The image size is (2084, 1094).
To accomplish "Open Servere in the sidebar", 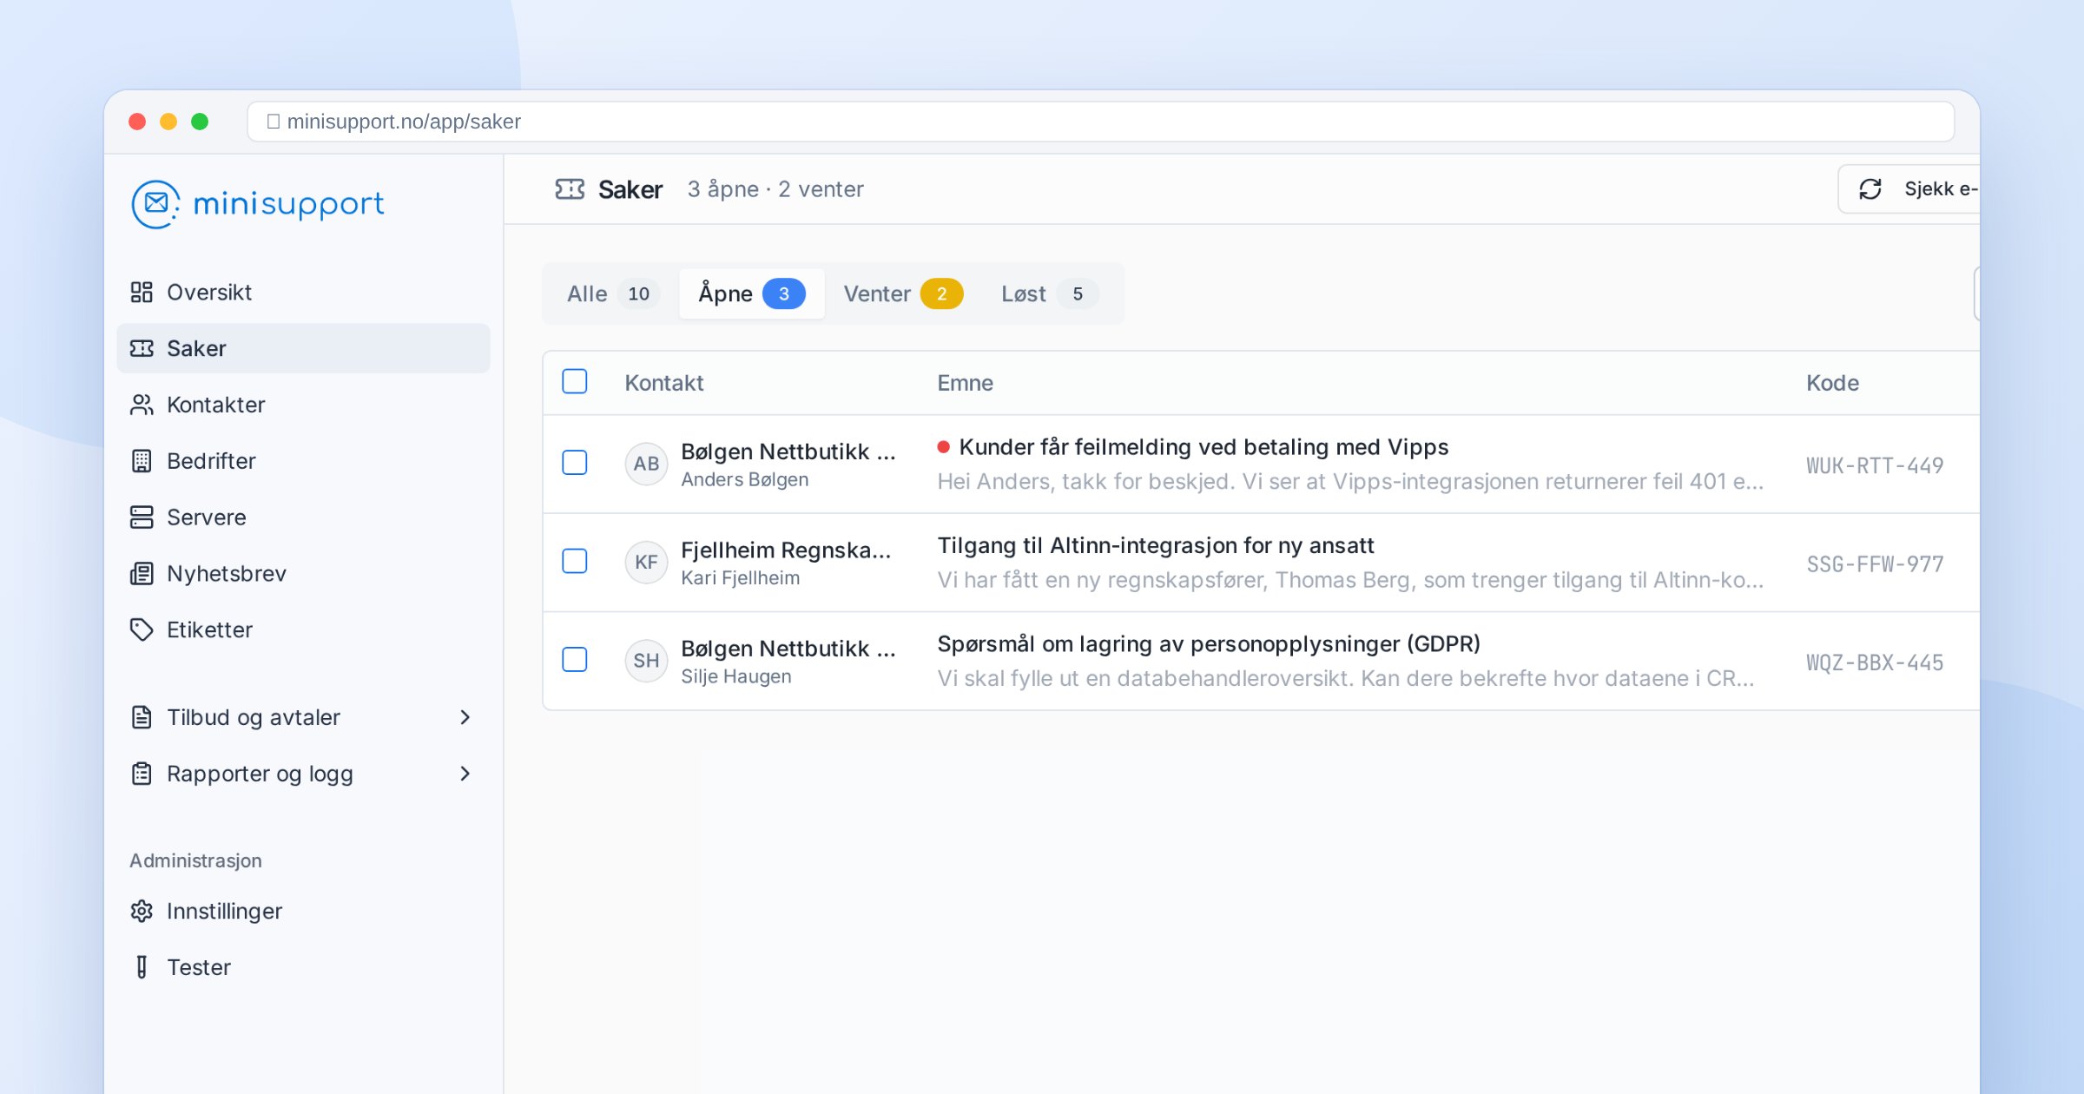I will (303, 517).
